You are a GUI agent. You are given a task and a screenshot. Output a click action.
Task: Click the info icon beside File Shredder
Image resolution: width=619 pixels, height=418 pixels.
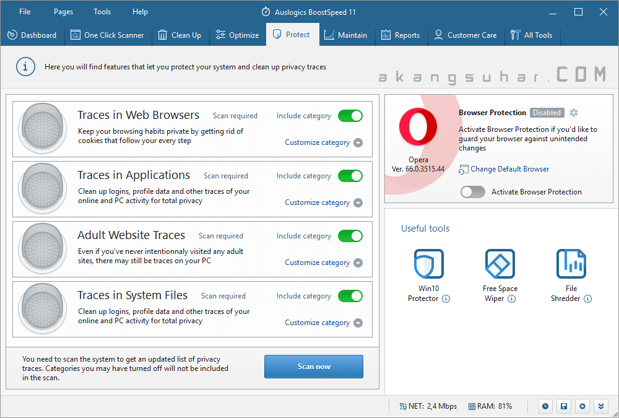(588, 298)
